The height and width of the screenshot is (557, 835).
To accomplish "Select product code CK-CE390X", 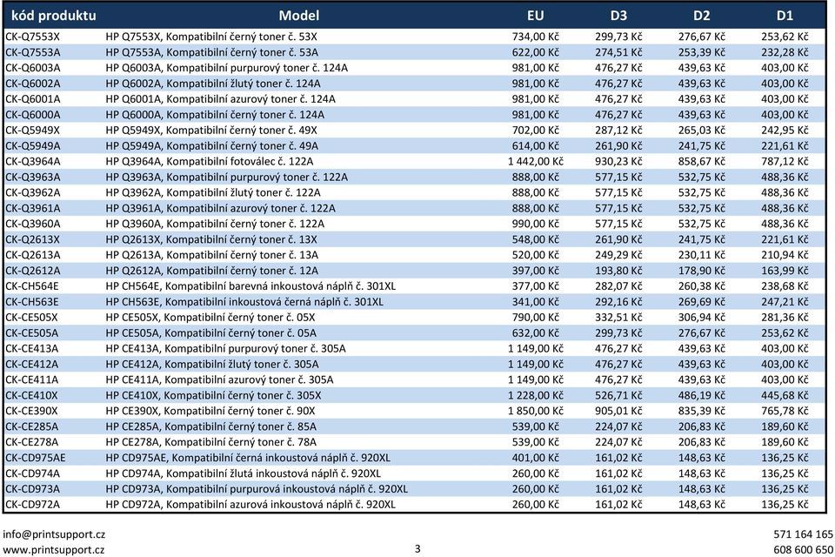I will [x=31, y=411].
